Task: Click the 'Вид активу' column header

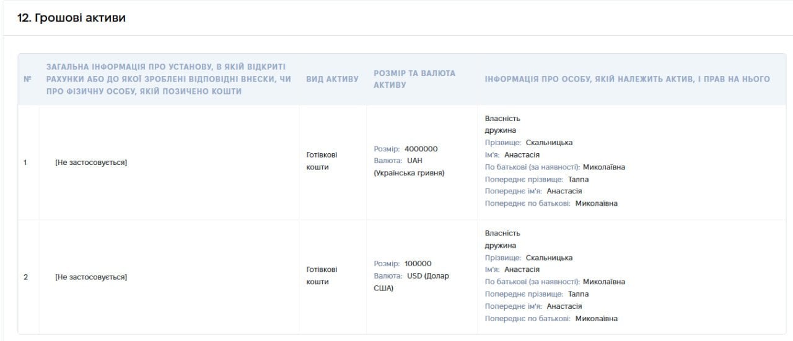Action: [333, 79]
